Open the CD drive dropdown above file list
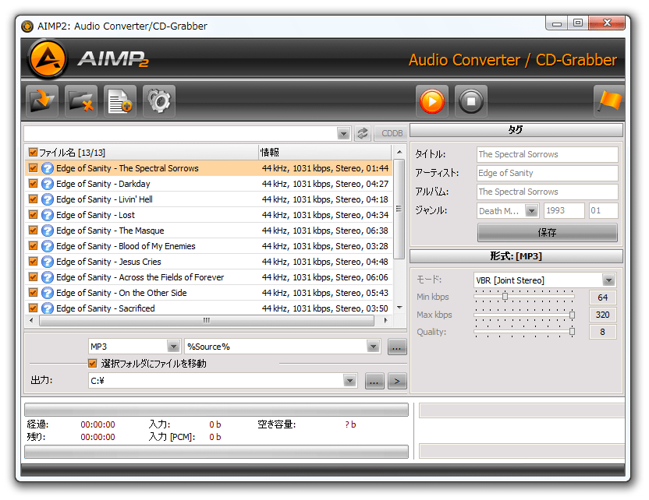 point(343,133)
